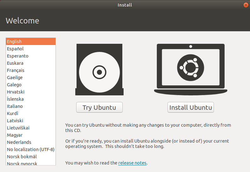Close the Install window
Image resolution: width=250 pixels, height=172 pixels.
[x=246, y=5]
